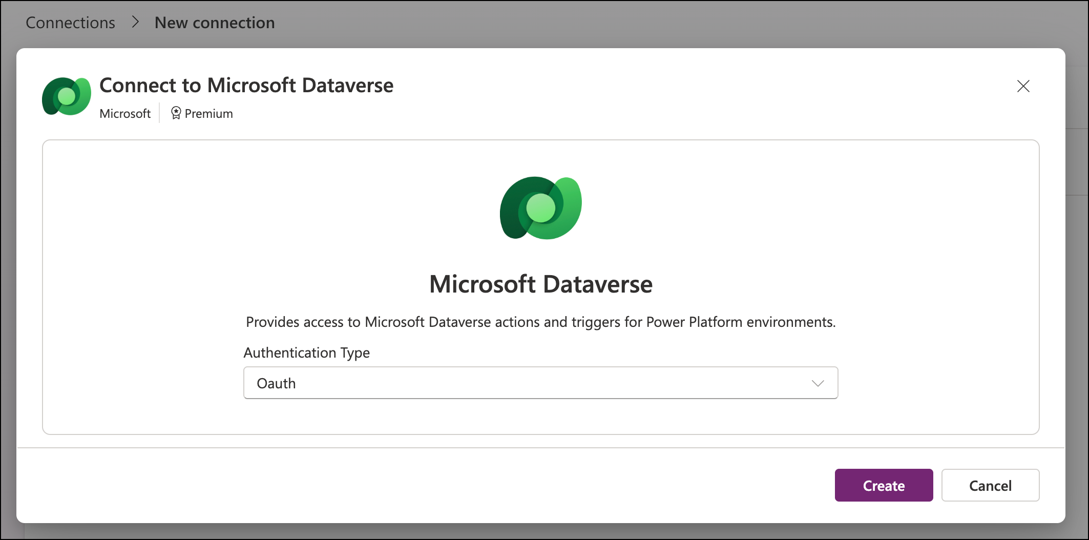
Task: Close the Connect to Microsoft Dataverse dialog
Action: click(1023, 86)
